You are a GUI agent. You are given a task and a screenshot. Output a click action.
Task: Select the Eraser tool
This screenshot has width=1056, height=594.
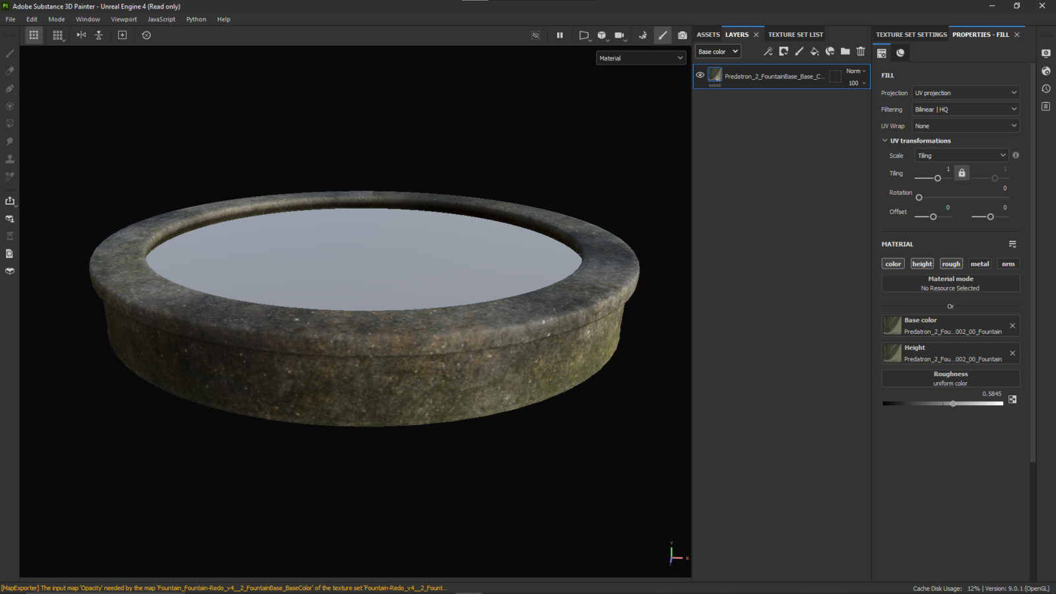[9, 71]
